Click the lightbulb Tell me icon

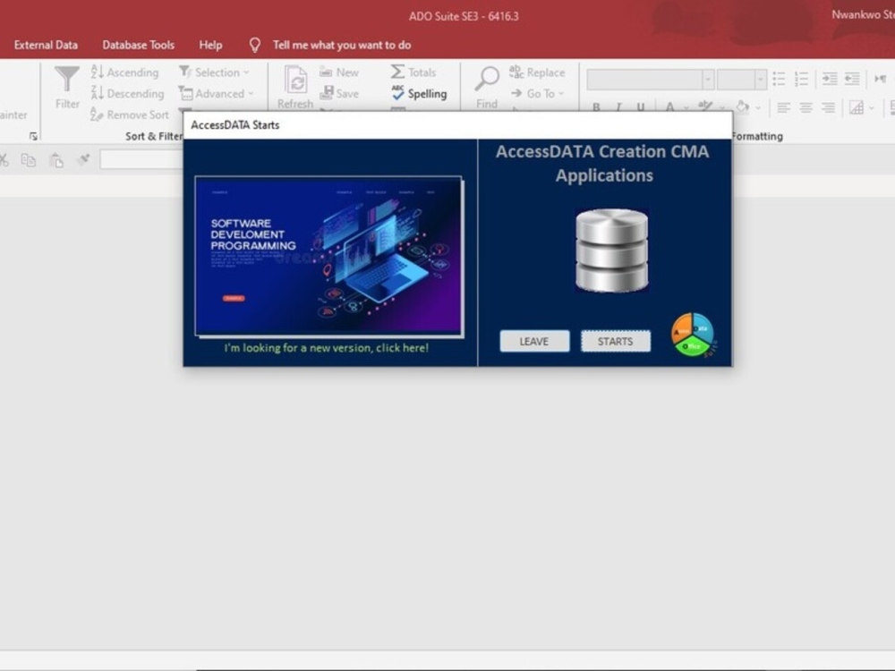click(254, 45)
